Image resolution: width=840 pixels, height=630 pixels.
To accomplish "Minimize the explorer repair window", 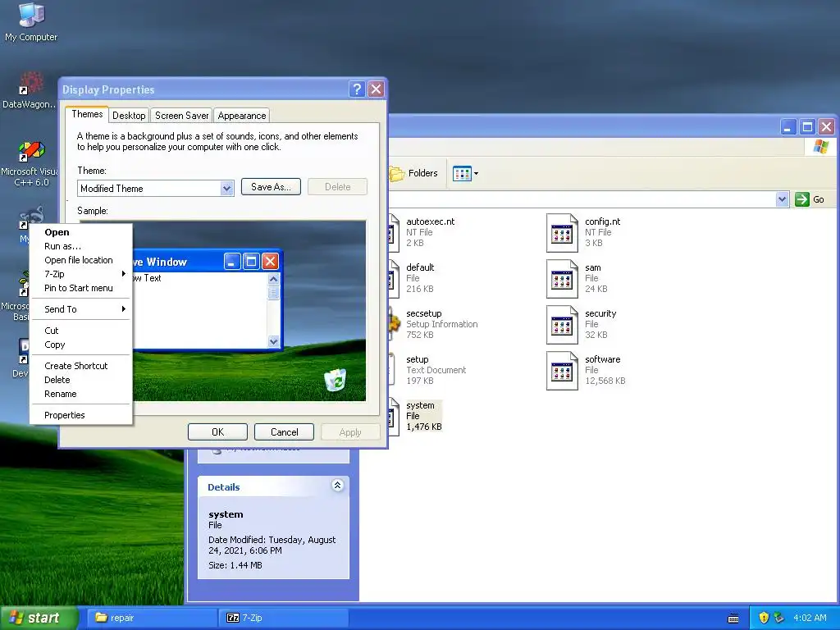I will click(x=788, y=127).
